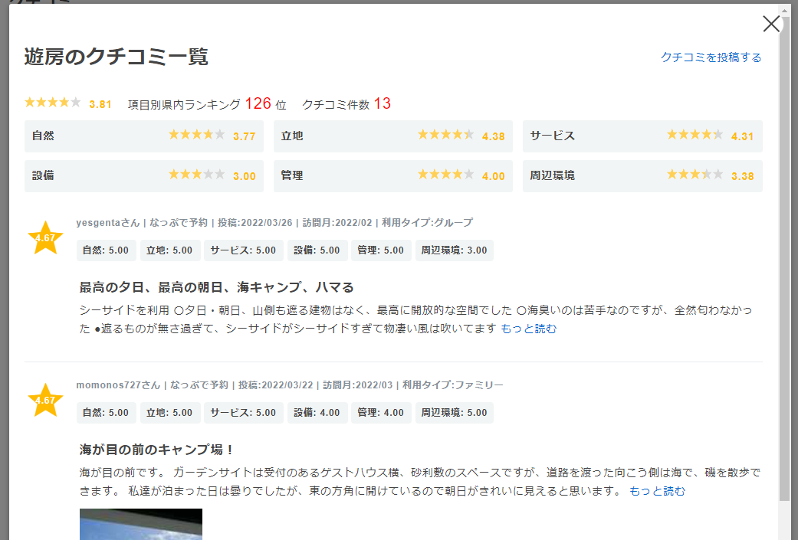
Task: Open the クチコミを投稿する link
Action: (x=711, y=57)
